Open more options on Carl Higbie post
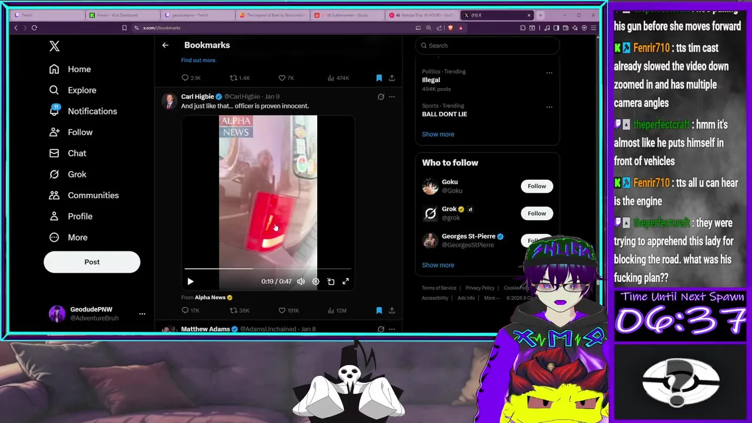752x423 pixels. pos(392,96)
